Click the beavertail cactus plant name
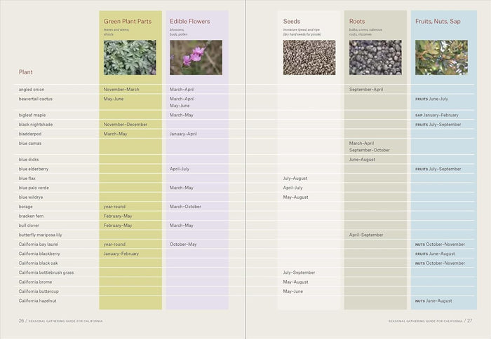This screenshot has width=491, height=339. point(35,99)
